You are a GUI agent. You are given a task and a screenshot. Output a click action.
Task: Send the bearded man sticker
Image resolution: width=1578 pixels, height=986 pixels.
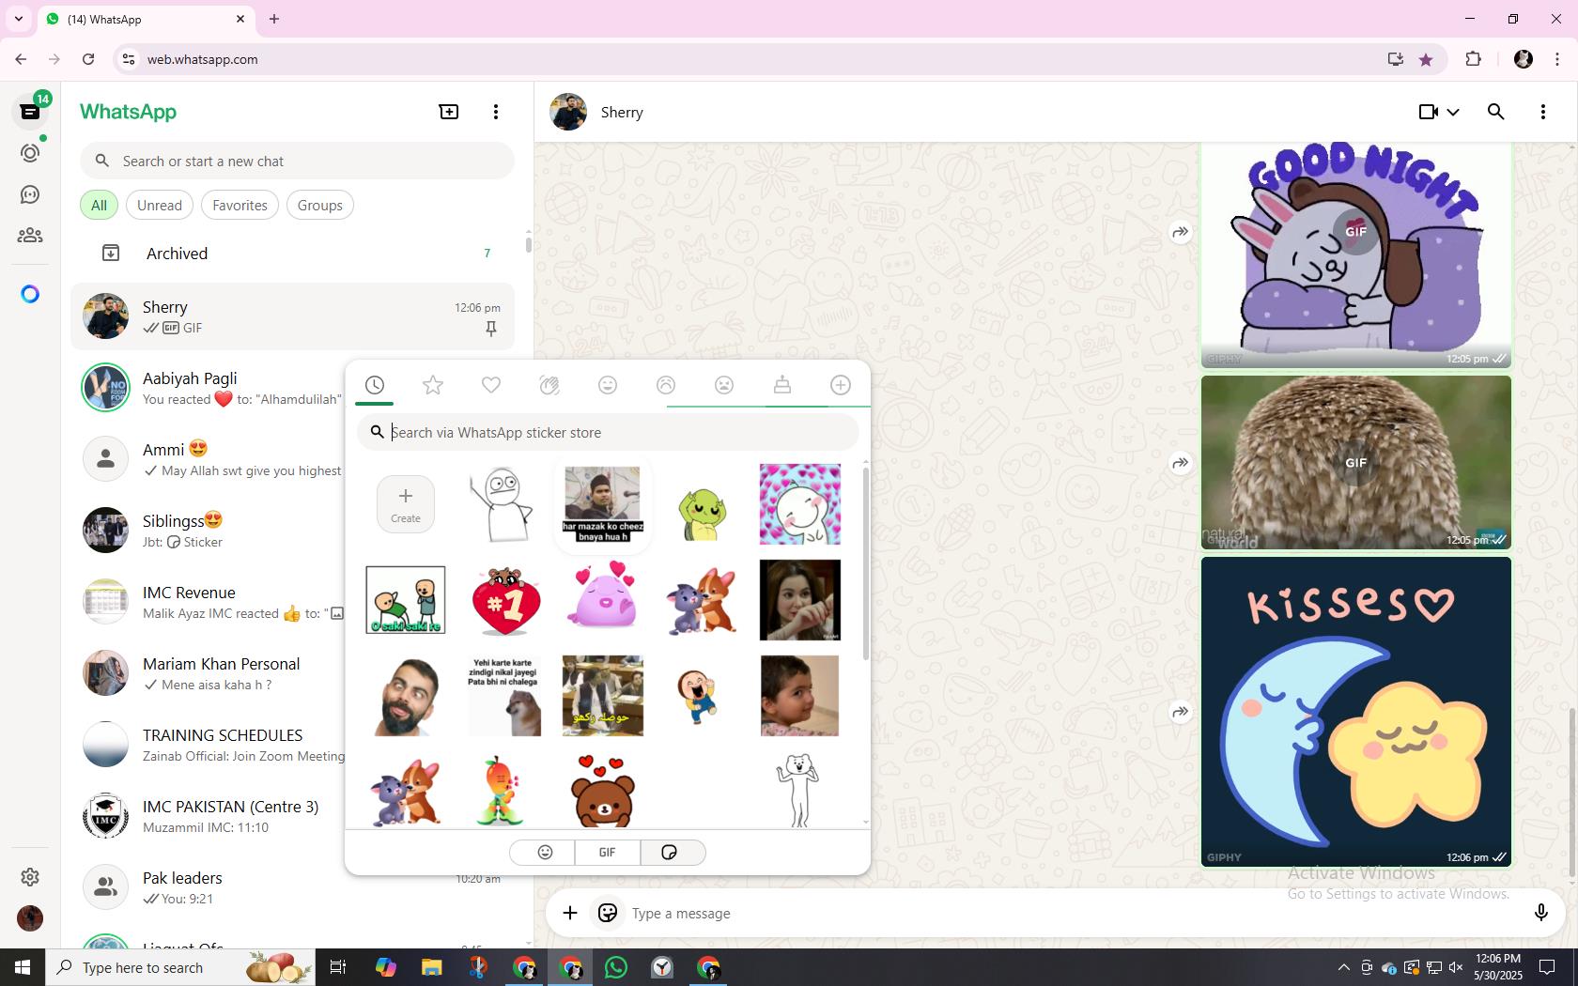point(406,697)
